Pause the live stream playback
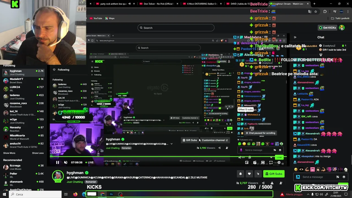Viewport: 352px width, 198px height. [57, 162]
